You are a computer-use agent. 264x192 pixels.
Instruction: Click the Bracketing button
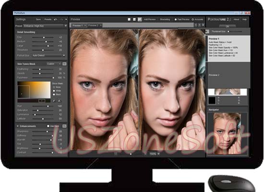point(165,20)
